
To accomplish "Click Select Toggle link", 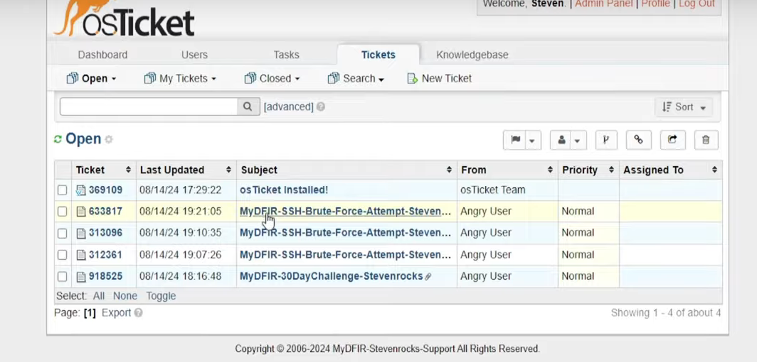I will point(161,296).
